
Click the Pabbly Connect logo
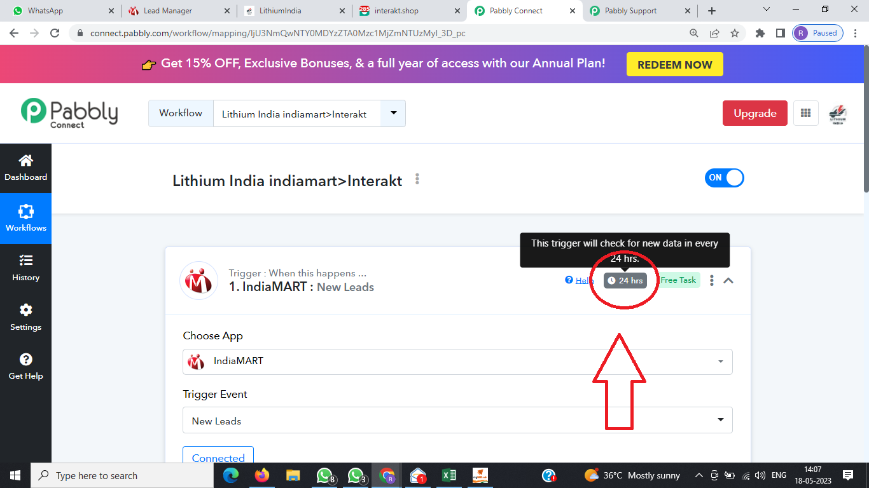click(x=69, y=113)
